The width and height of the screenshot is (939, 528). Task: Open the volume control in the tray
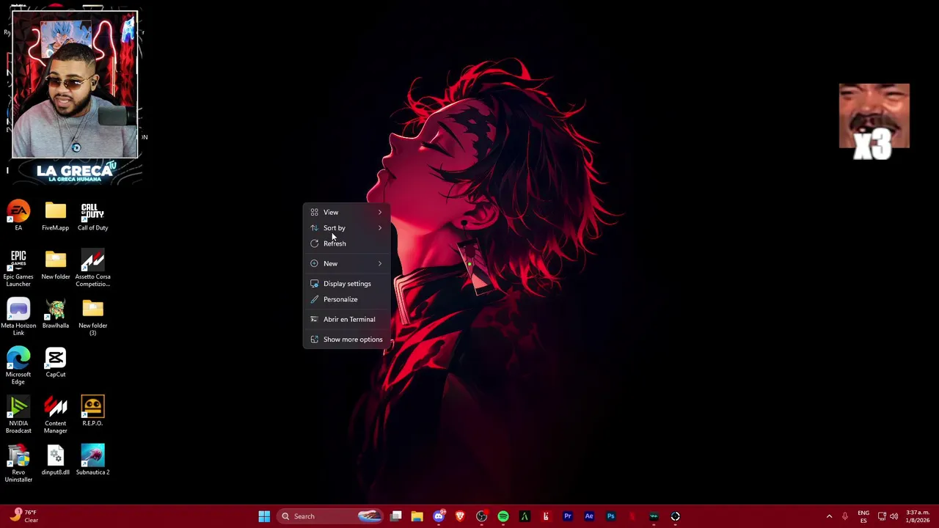click(x=894, y=516)
